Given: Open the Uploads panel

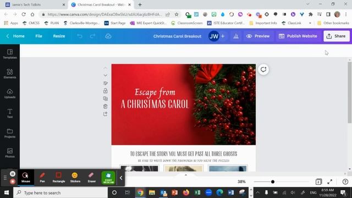Looking at the screenshot, I should (10, 94).
